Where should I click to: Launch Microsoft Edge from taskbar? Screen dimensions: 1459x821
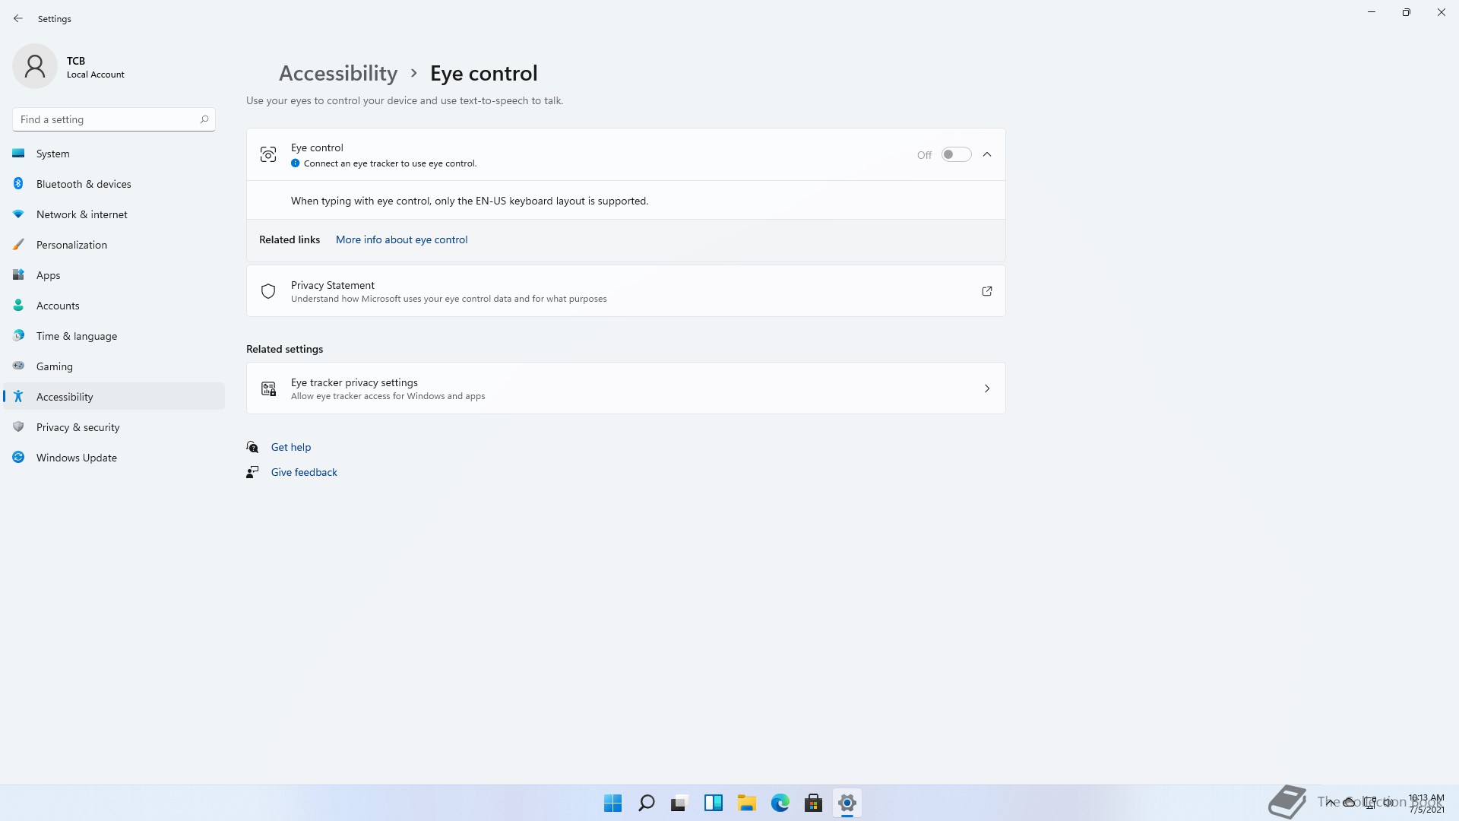pos(780,803)
